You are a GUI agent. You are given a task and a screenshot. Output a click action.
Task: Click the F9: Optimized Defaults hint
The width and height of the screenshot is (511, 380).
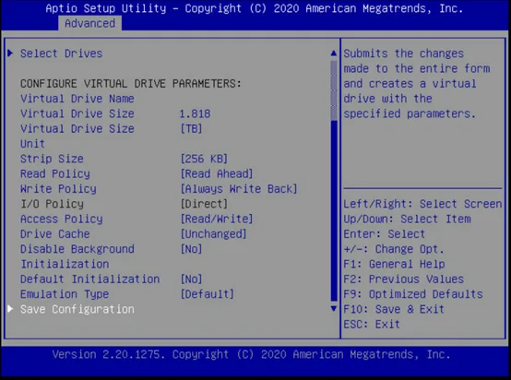413,294
